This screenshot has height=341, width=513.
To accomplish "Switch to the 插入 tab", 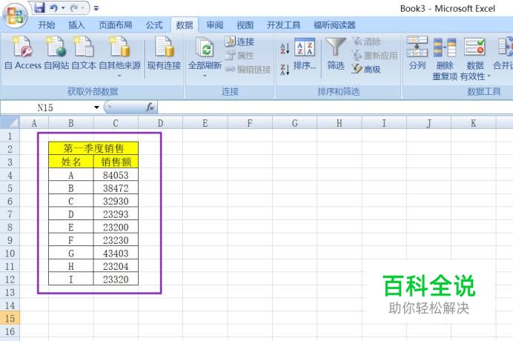I will (76, 25).
